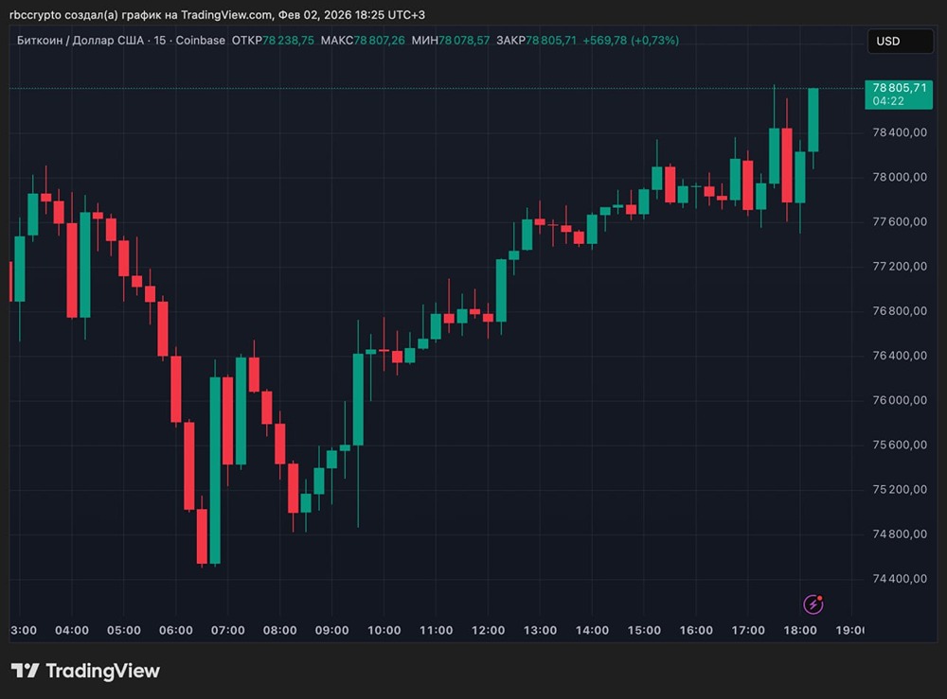
Task: Click the 13:00 time axis label
Action: [540, 630]
